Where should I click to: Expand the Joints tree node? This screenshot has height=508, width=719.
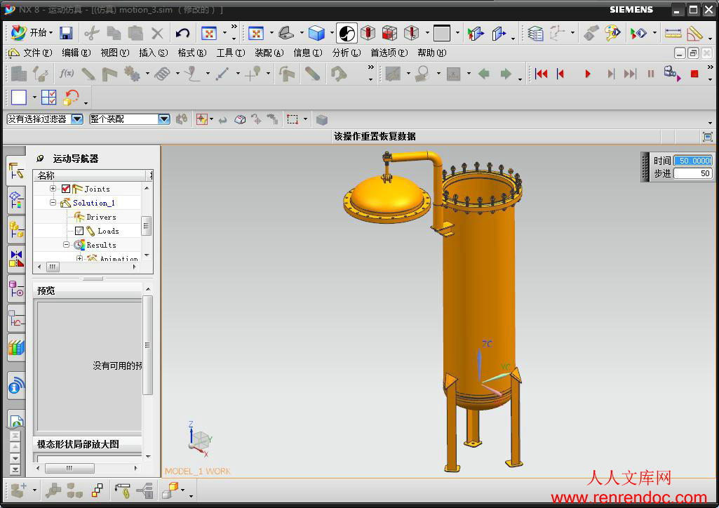pyautogui.click(x=53, y=189)
